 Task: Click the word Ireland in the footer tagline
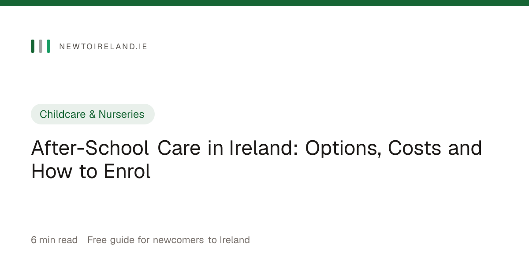[x=235, y=240]
